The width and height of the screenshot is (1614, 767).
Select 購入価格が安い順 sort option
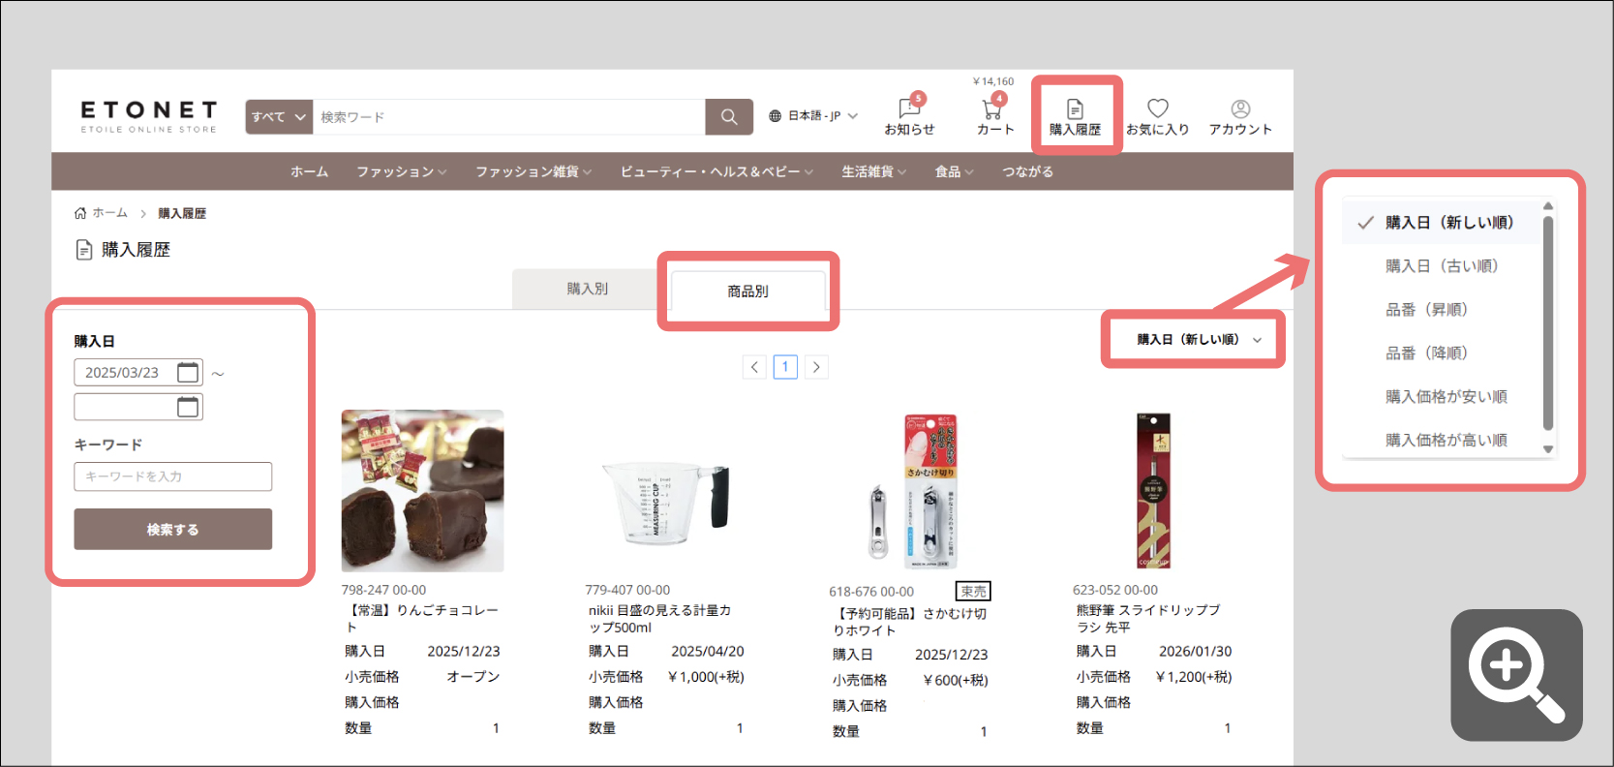tap(1443, 397)
